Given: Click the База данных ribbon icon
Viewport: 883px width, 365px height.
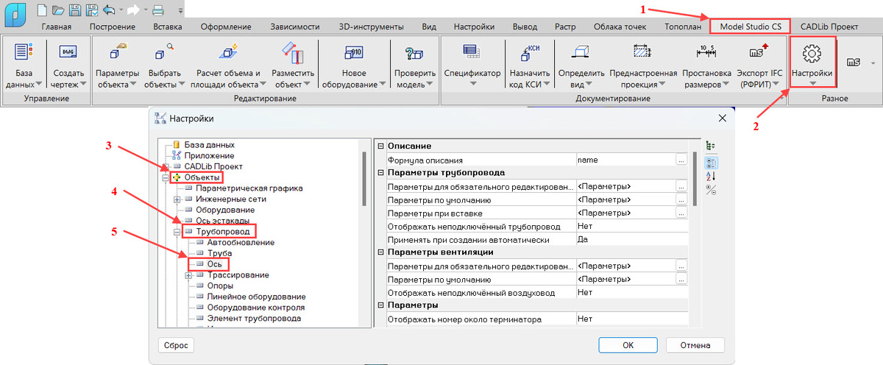Looking at the screenshot, I should point(24,52).
